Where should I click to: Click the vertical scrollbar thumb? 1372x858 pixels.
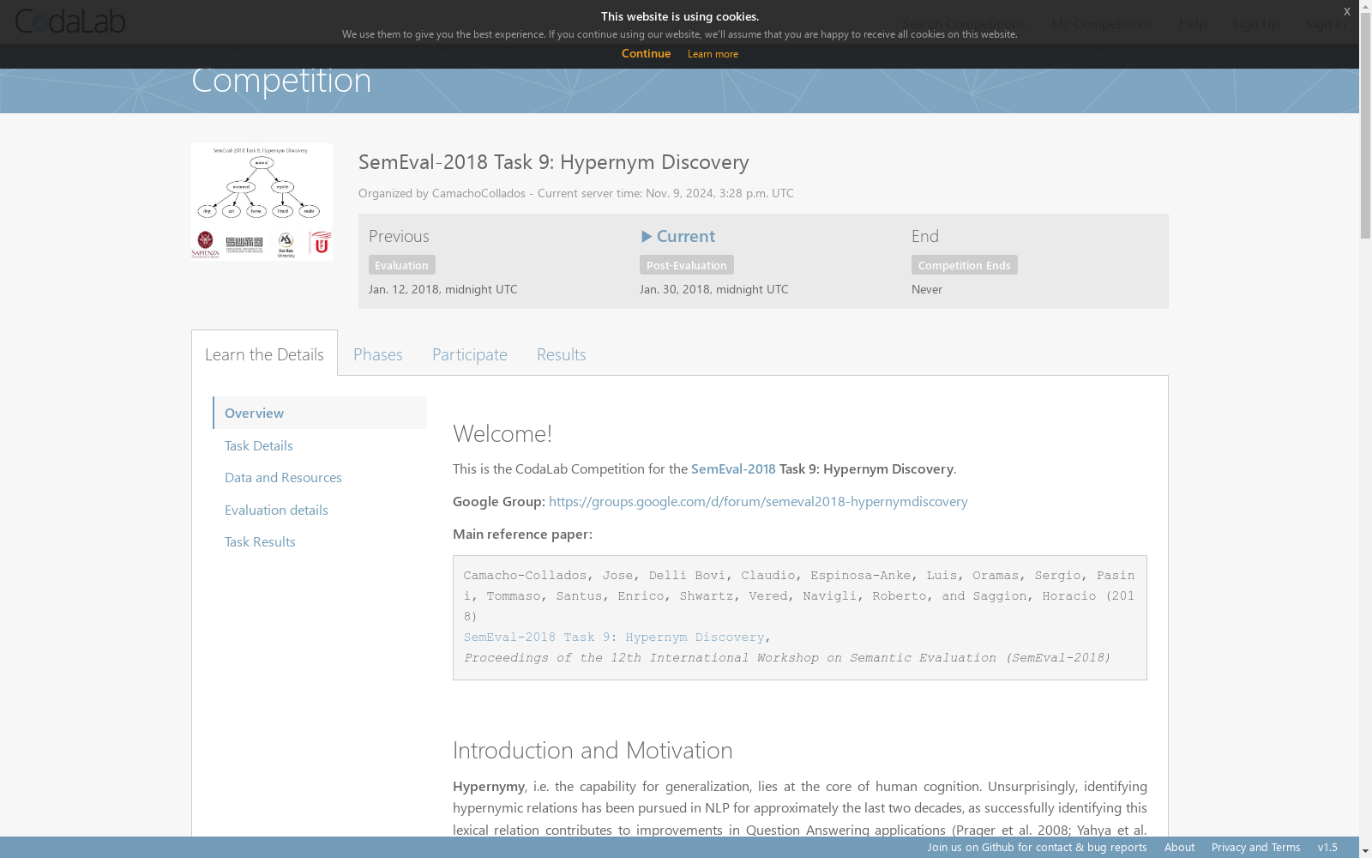pos(1365,126)
